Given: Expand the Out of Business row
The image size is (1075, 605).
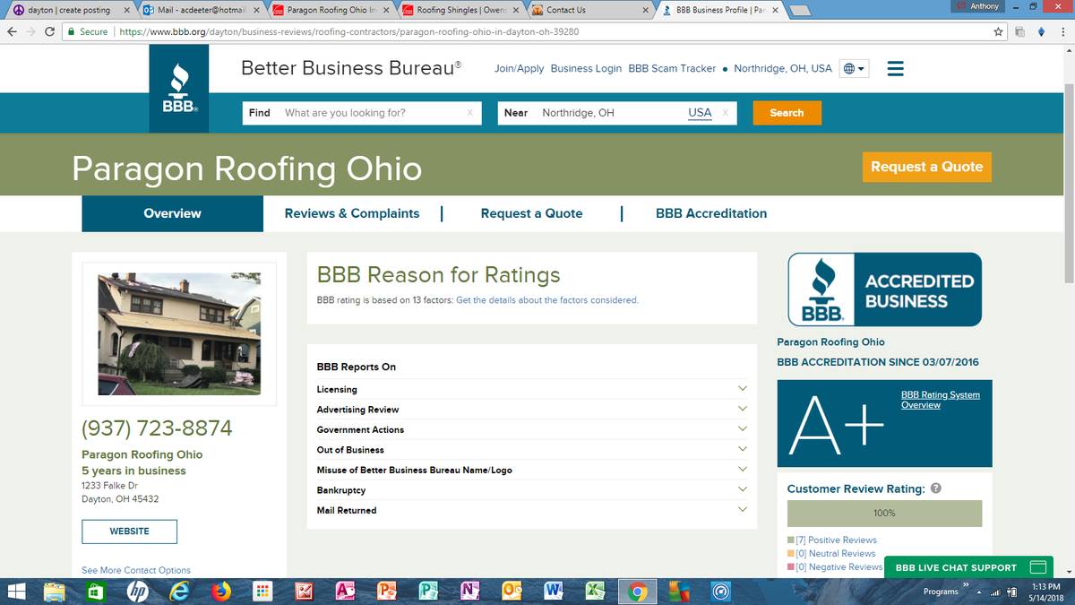Looking at the screenshot, I should point(532,450).
